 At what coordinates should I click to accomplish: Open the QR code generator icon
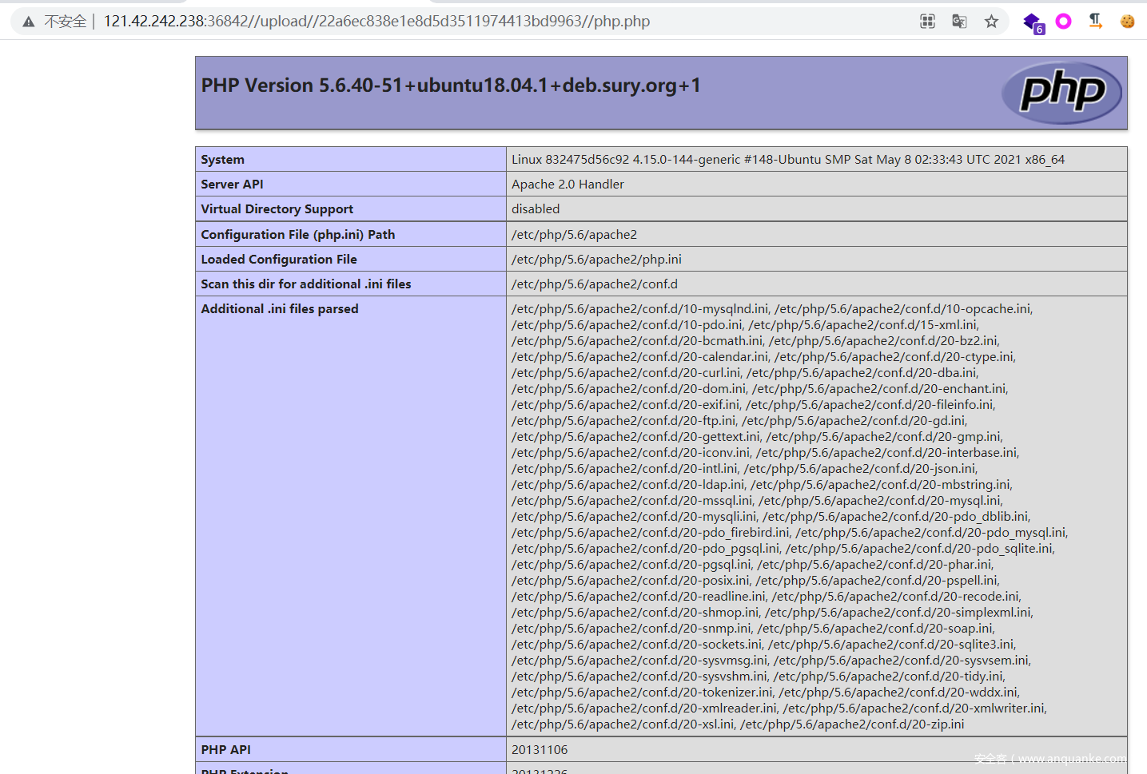[x=927, y=22]
